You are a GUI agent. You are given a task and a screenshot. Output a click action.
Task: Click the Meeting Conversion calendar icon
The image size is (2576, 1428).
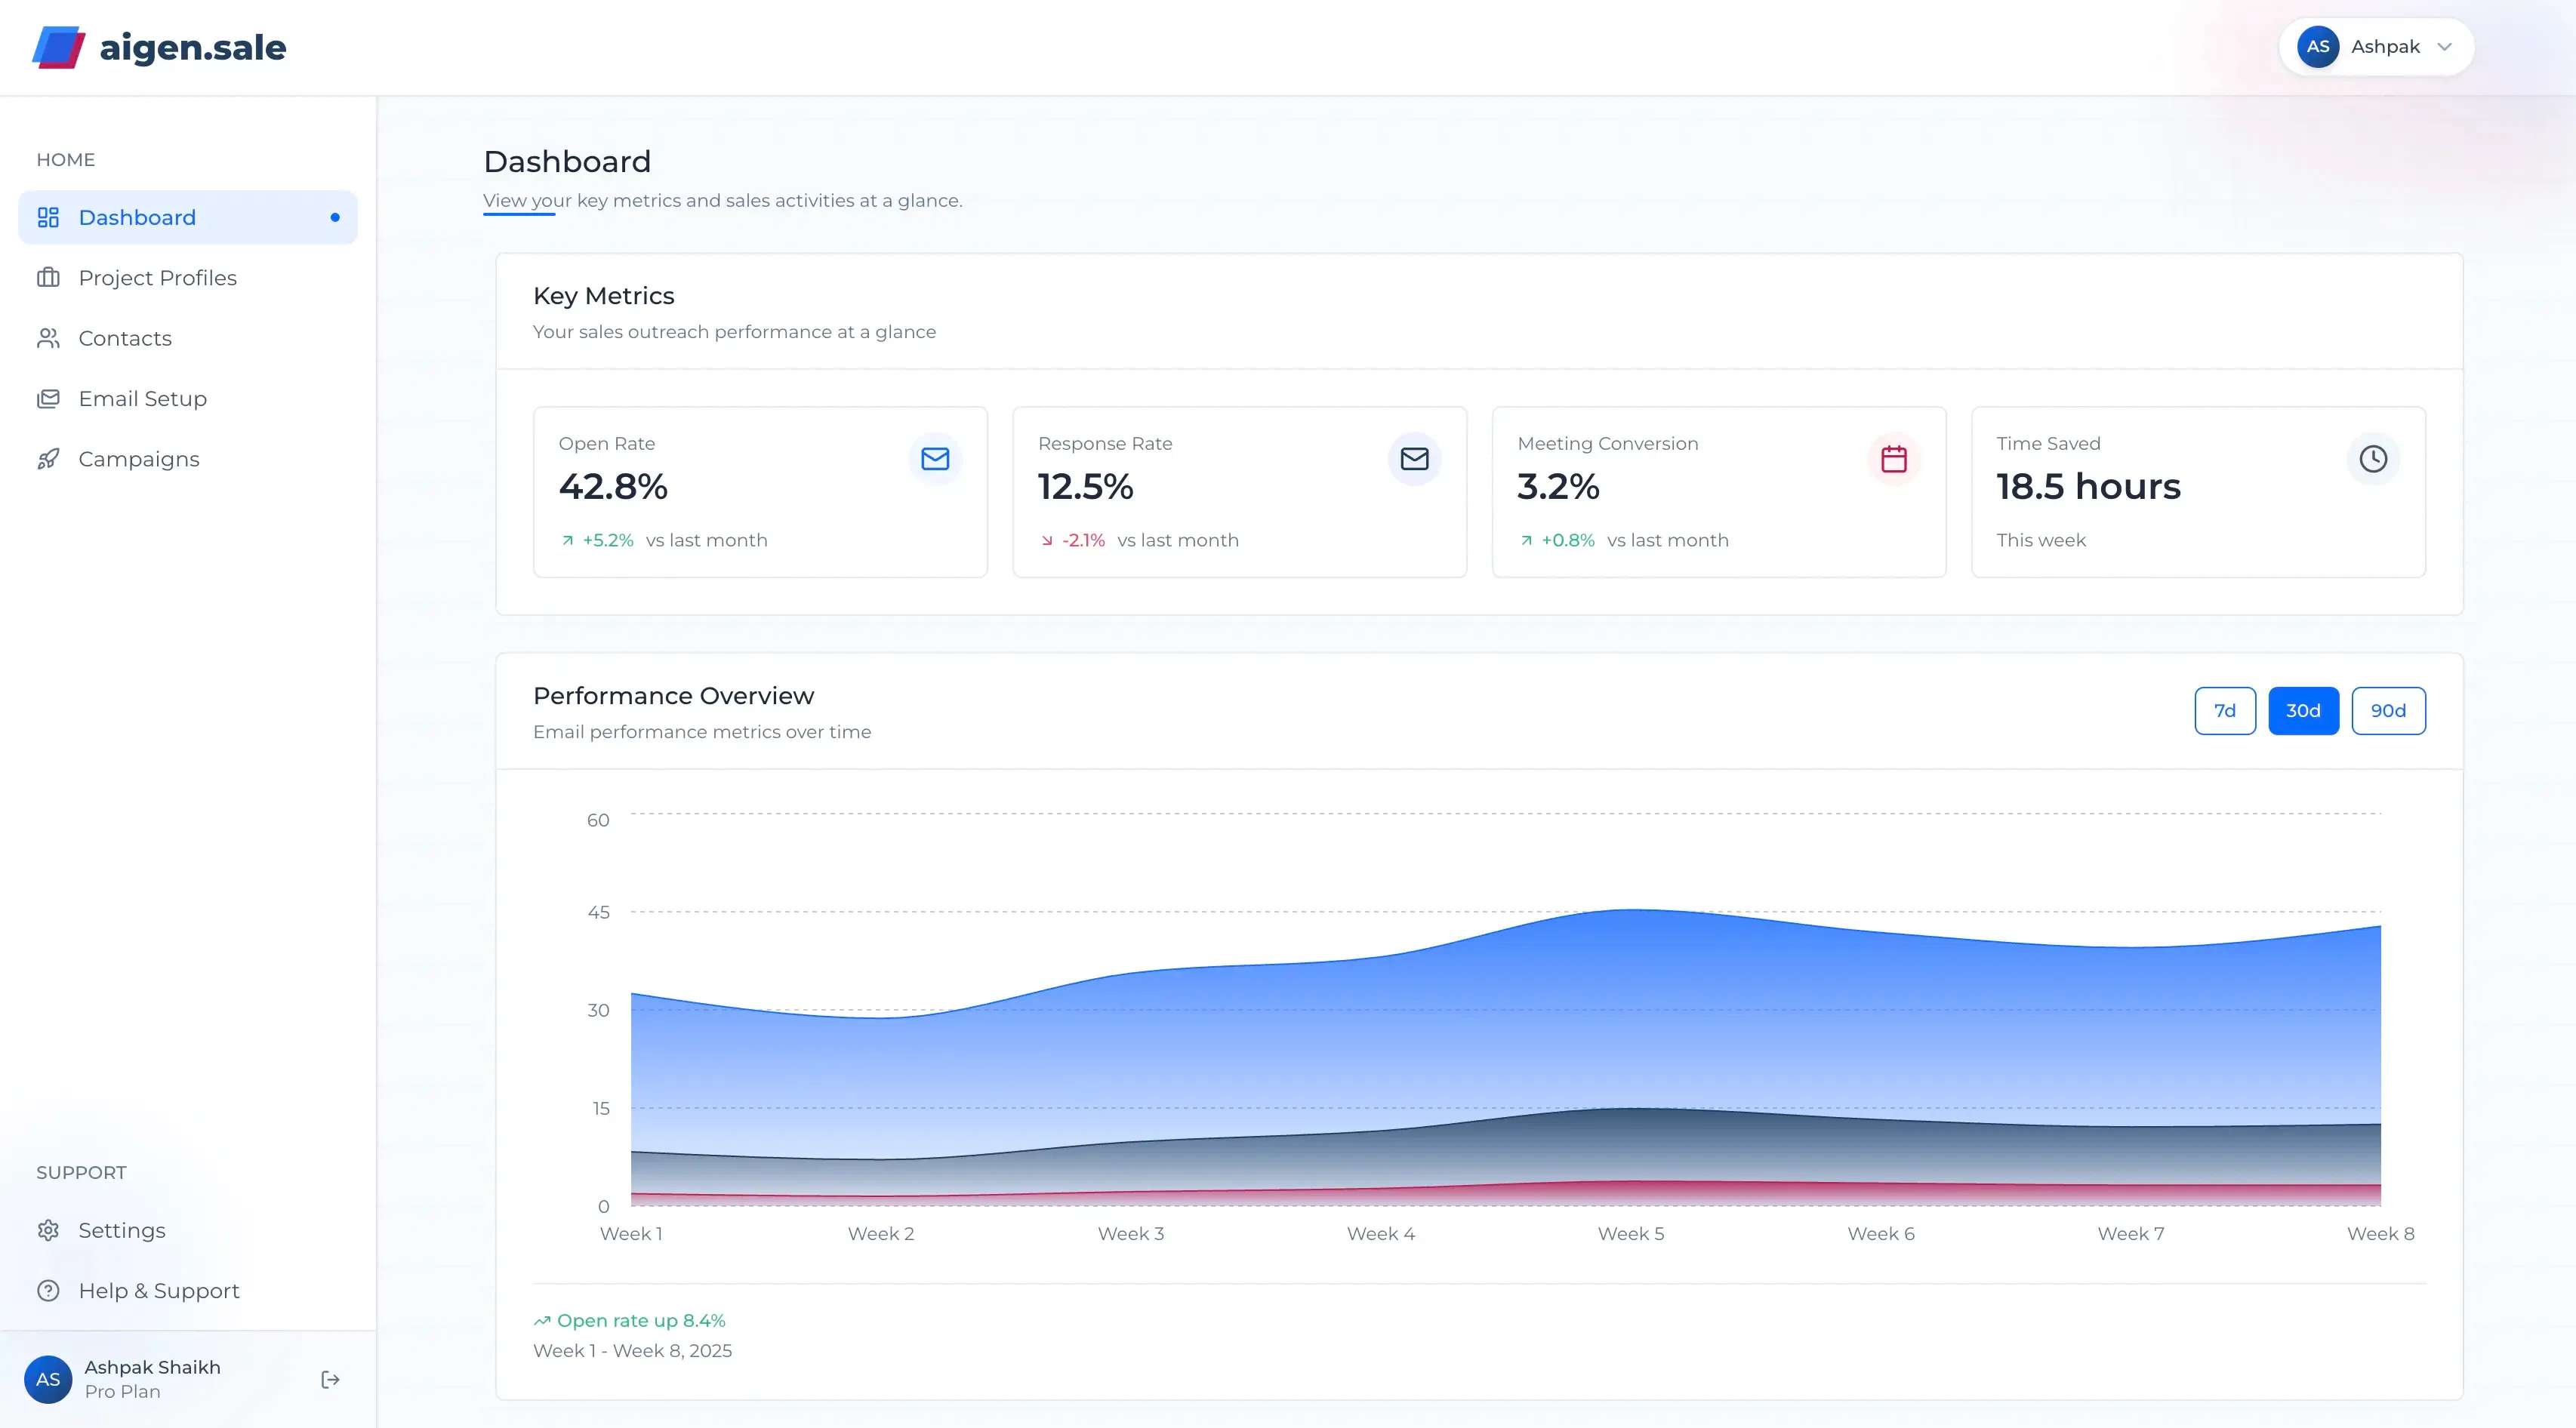click(1893, 459)
